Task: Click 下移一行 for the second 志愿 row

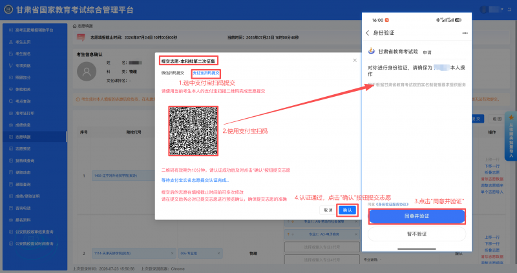Action: (x=492, y=243)
